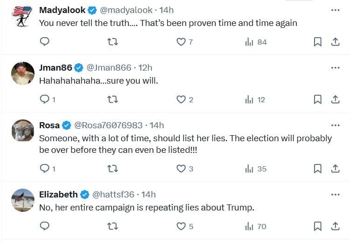The height and width of the screenshot is (243, 350).
Task: Repost Jman86's tweet
Action: 112,99
